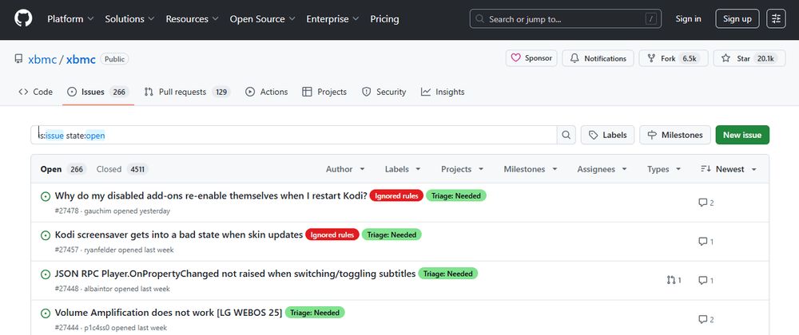Open the Labels filter dropdown in list header
799x335 pixels.
pos(403,169)
